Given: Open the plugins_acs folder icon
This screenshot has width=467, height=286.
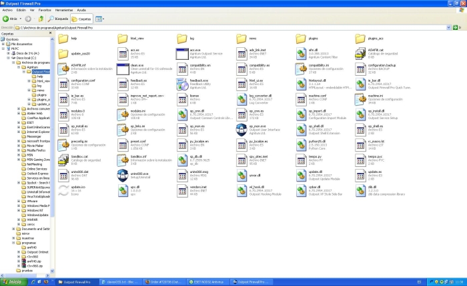Looking at the screenshot, I should (360, 39).
